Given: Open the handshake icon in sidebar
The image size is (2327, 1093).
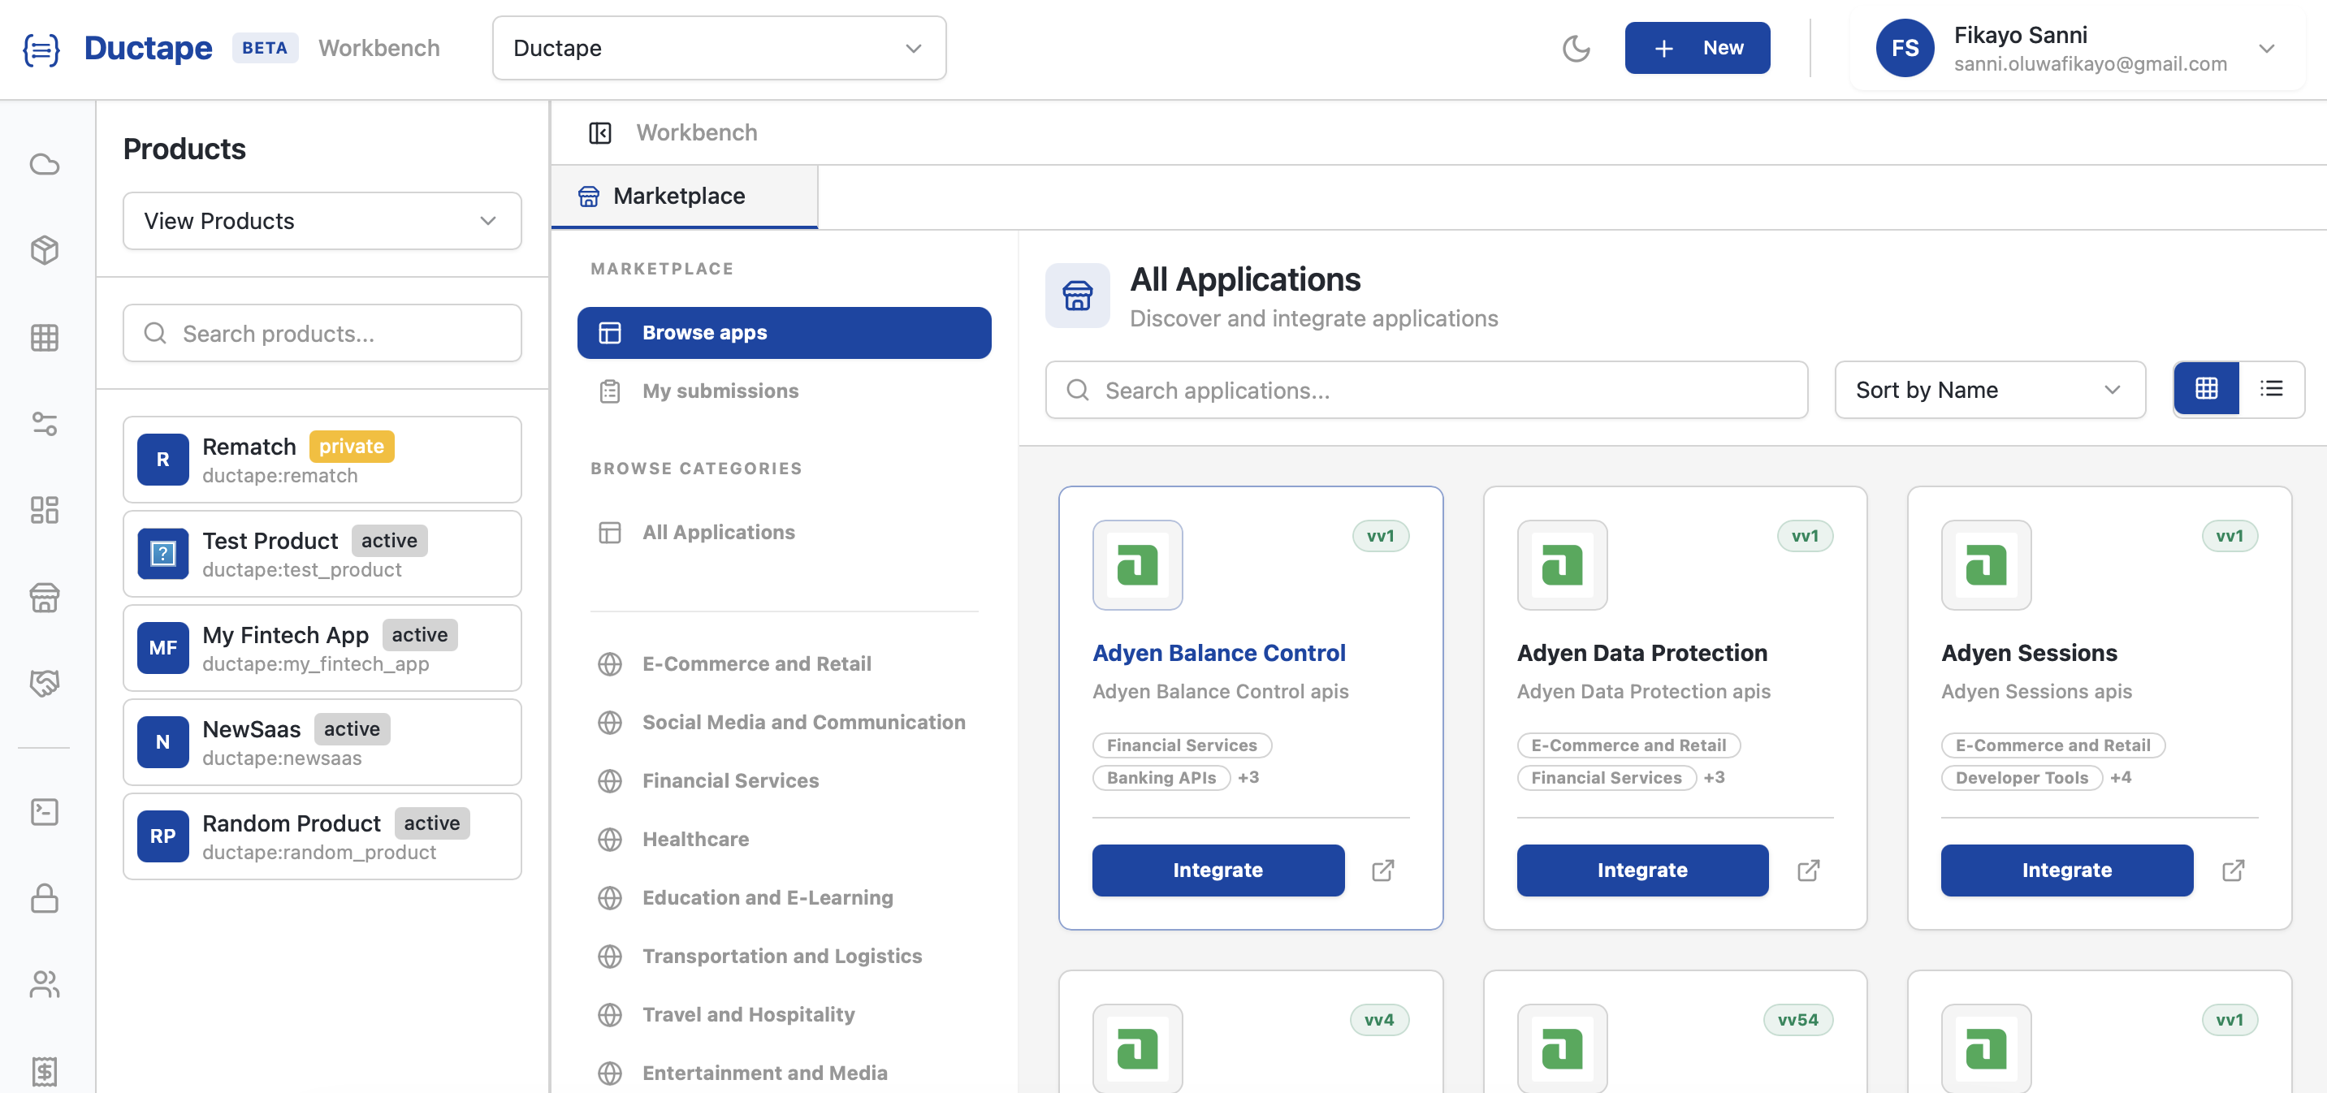Looking at the screenshot, I should point(44,683).
